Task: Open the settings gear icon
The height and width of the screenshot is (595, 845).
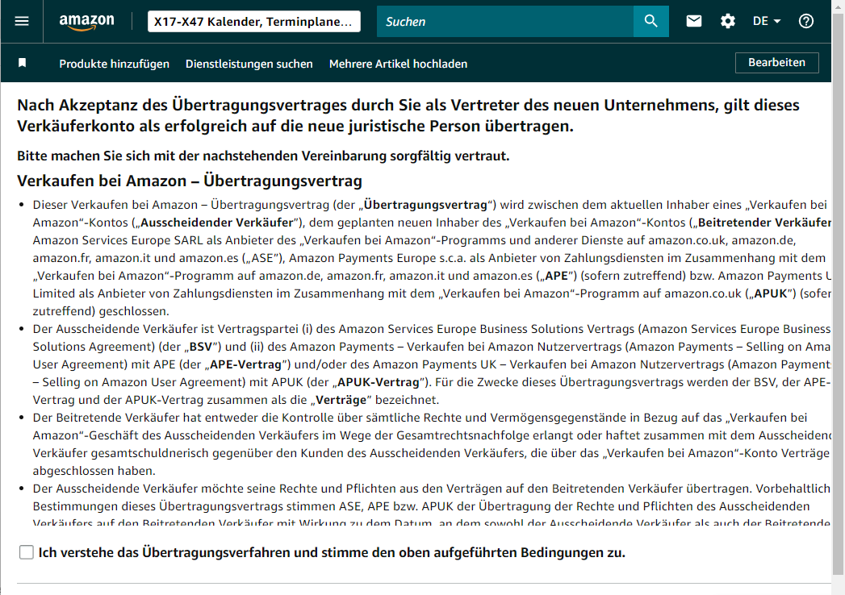Action: pyautogui.click(x=727, y=21)
